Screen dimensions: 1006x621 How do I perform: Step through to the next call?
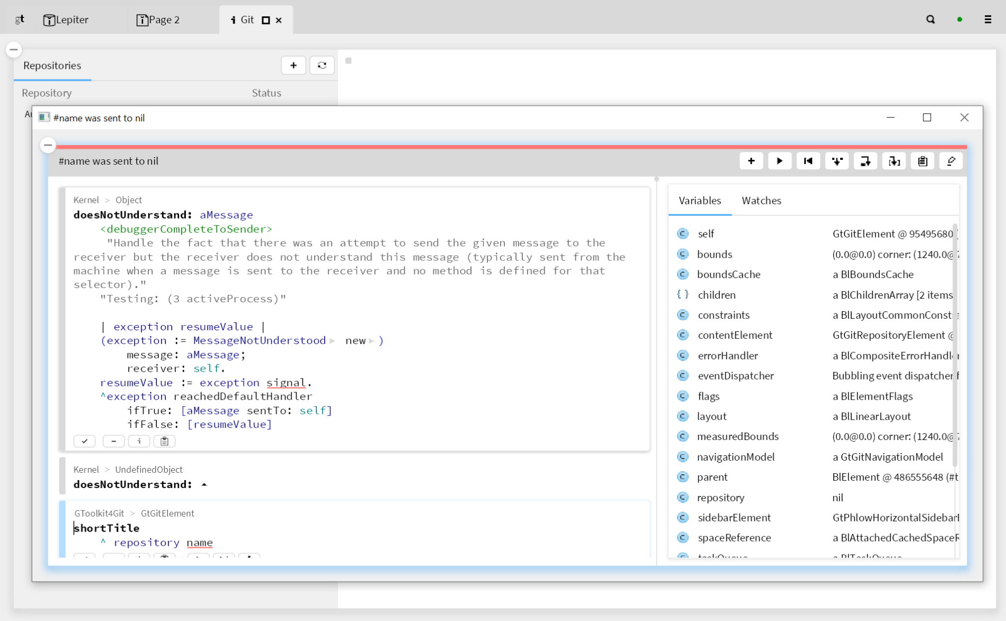pyautogui.click(x=894, y=161)
